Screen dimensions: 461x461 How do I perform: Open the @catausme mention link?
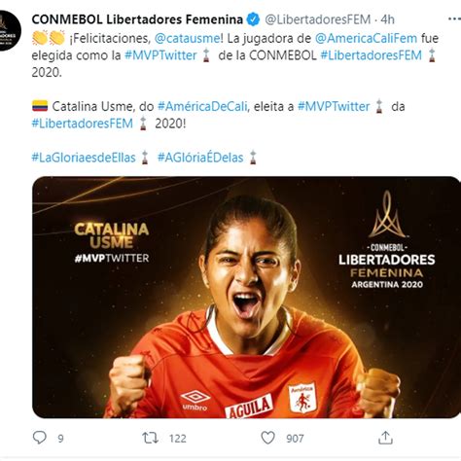(187, 38)
